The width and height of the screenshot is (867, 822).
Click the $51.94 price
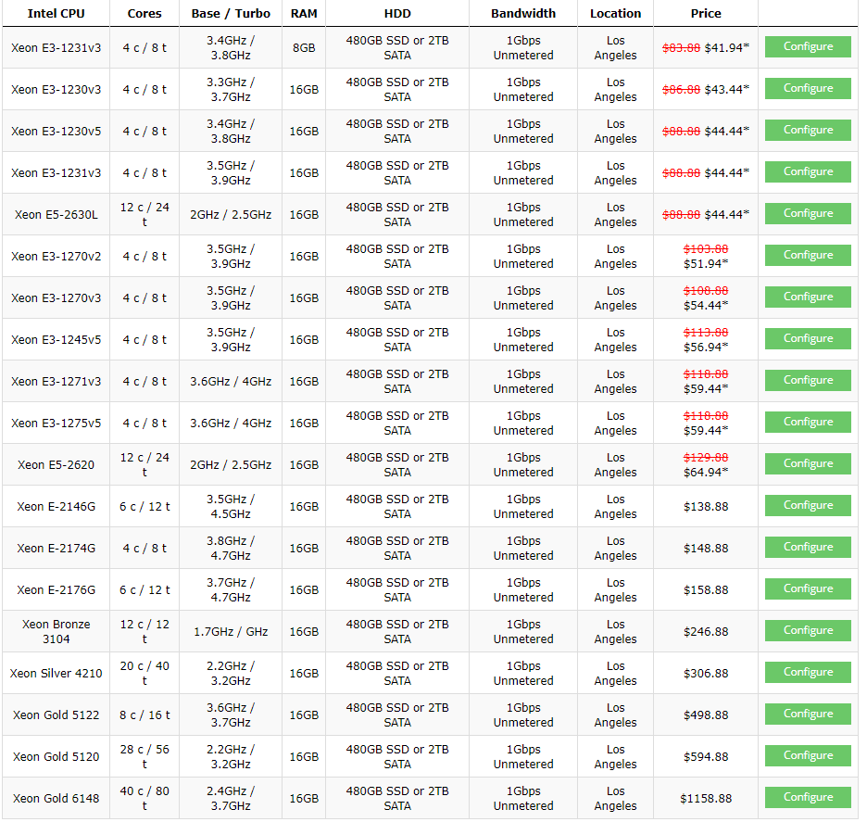tap(706, 264)
